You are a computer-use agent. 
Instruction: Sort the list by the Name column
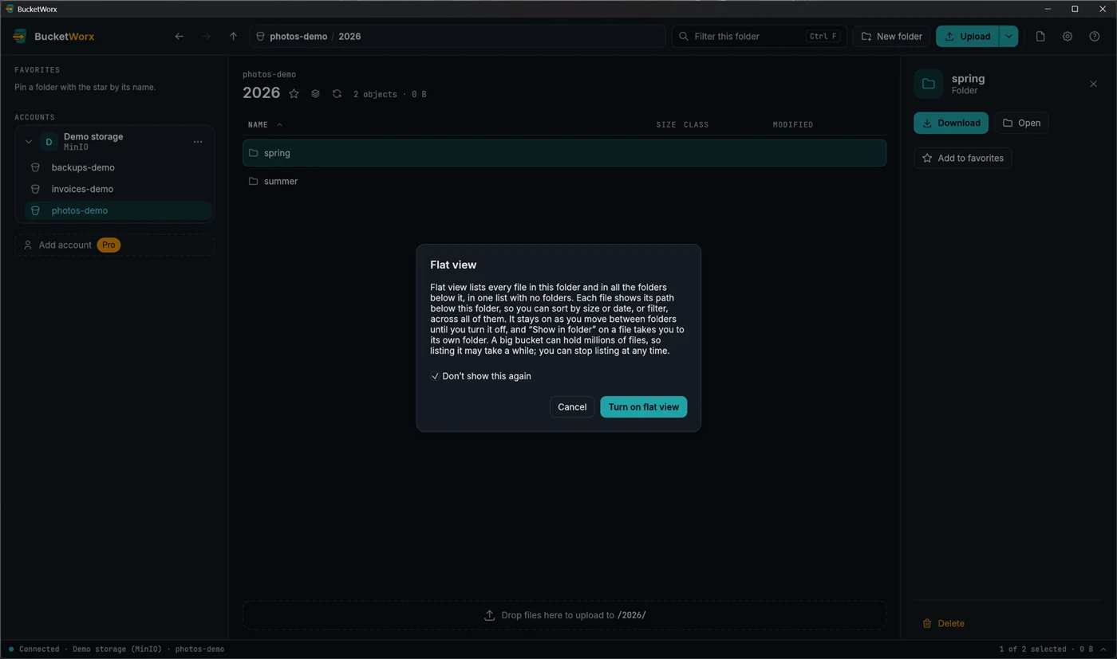point(265,125)
